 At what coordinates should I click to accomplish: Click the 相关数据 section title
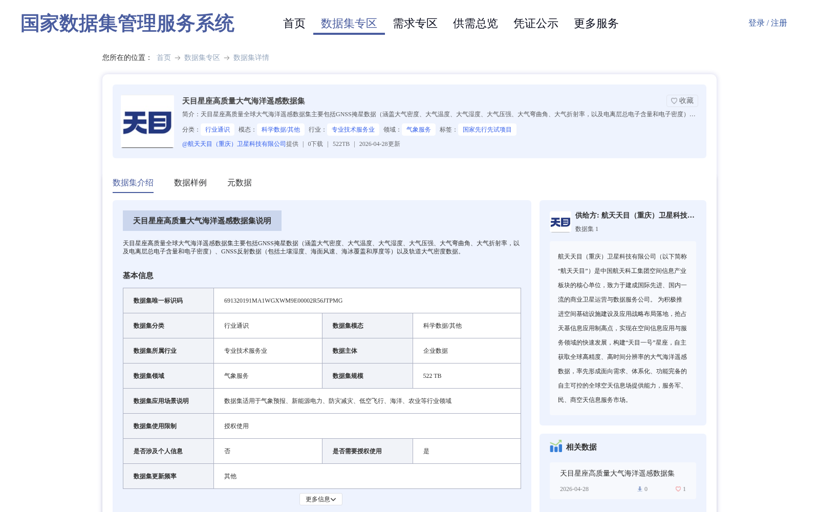[581, 447]
